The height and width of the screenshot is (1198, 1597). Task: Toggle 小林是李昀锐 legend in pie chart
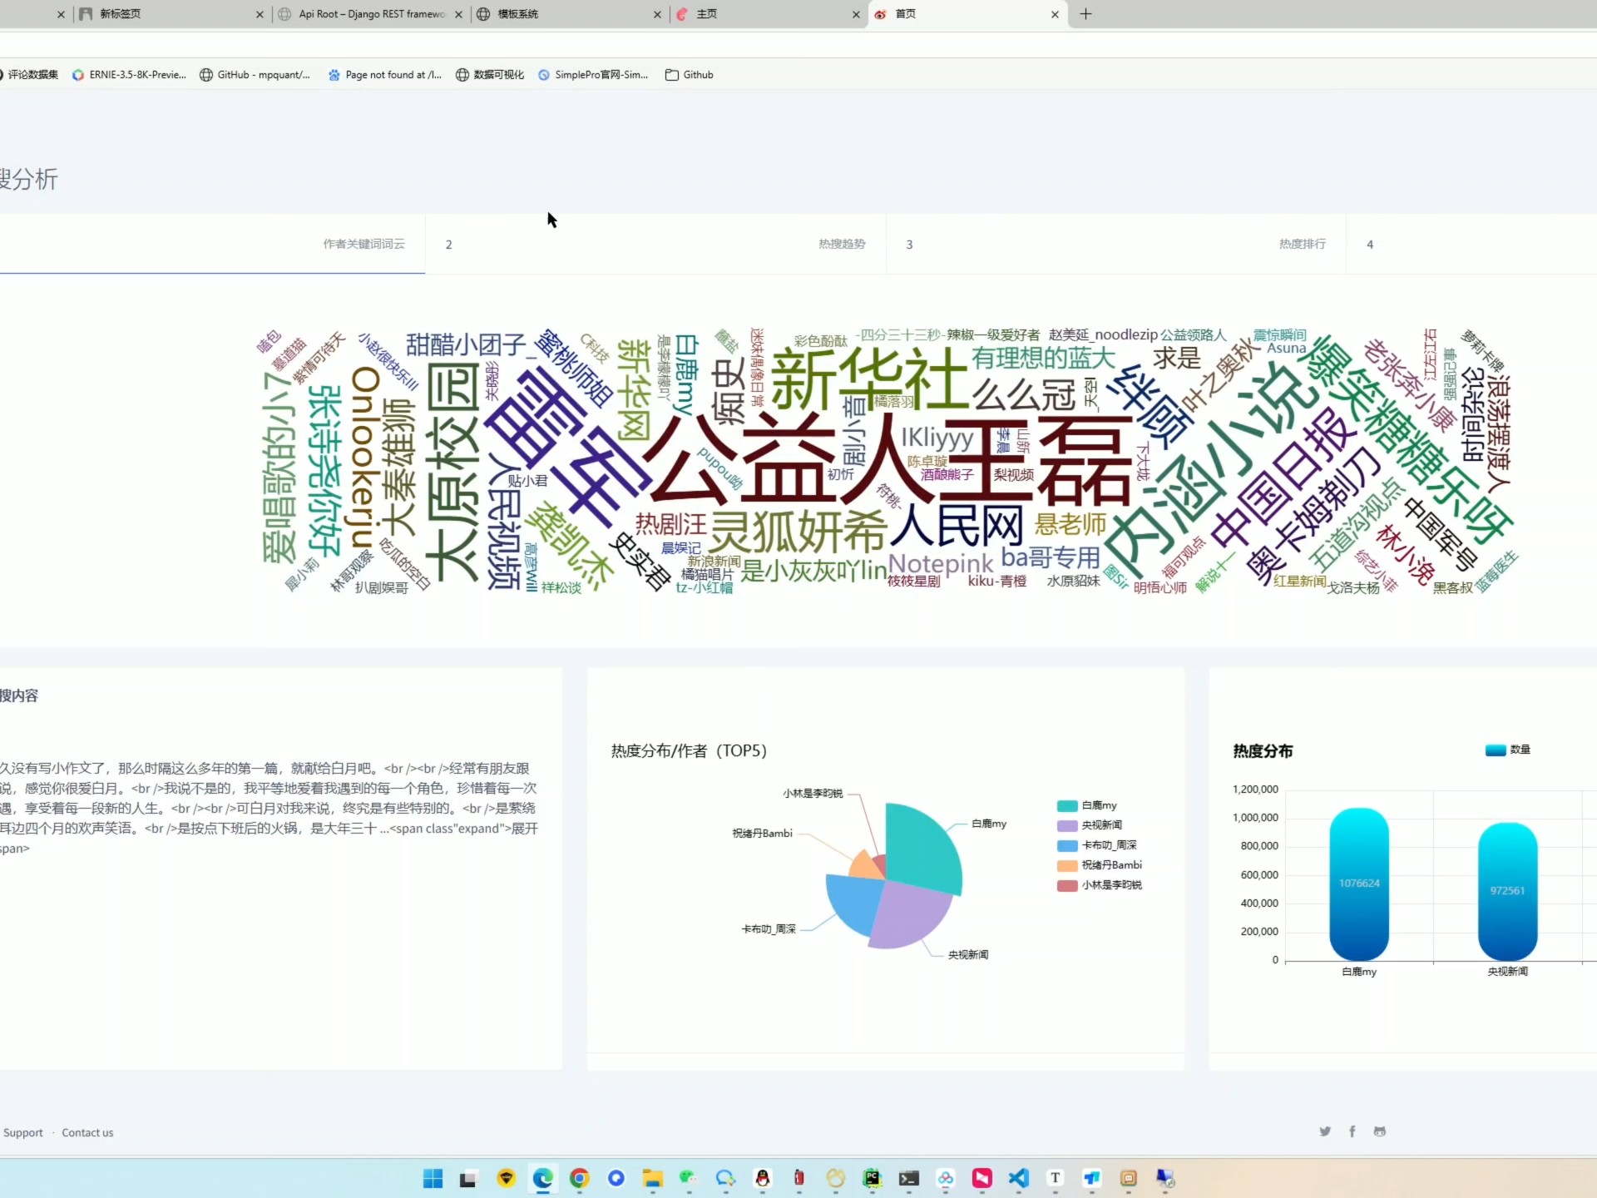1100,885
